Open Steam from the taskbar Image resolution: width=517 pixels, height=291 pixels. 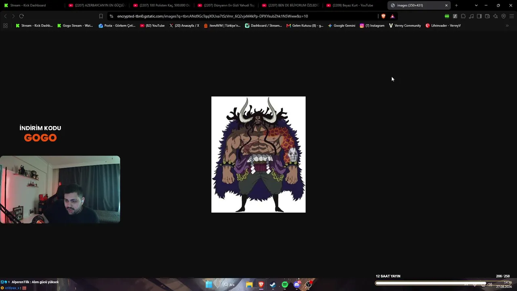coord(273,285)
